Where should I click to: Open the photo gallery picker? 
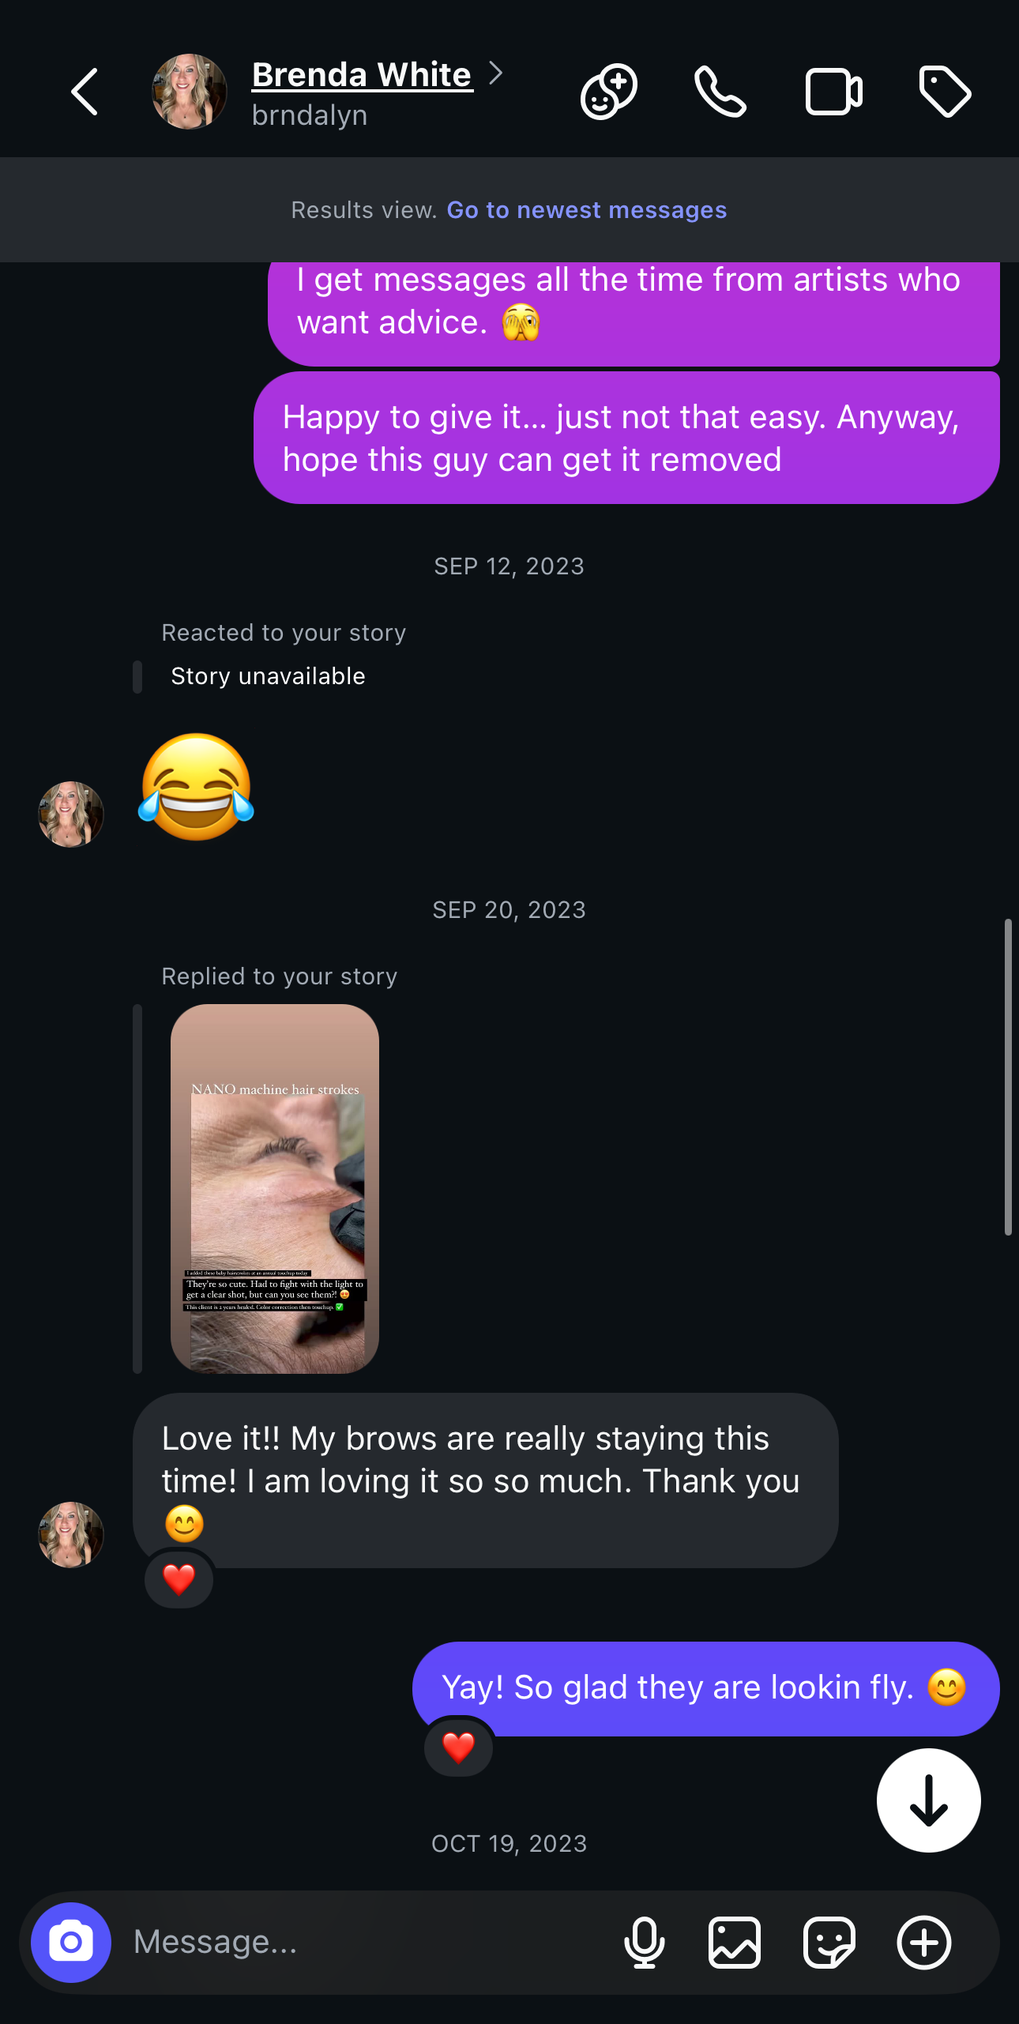(x=735, y=1942)
